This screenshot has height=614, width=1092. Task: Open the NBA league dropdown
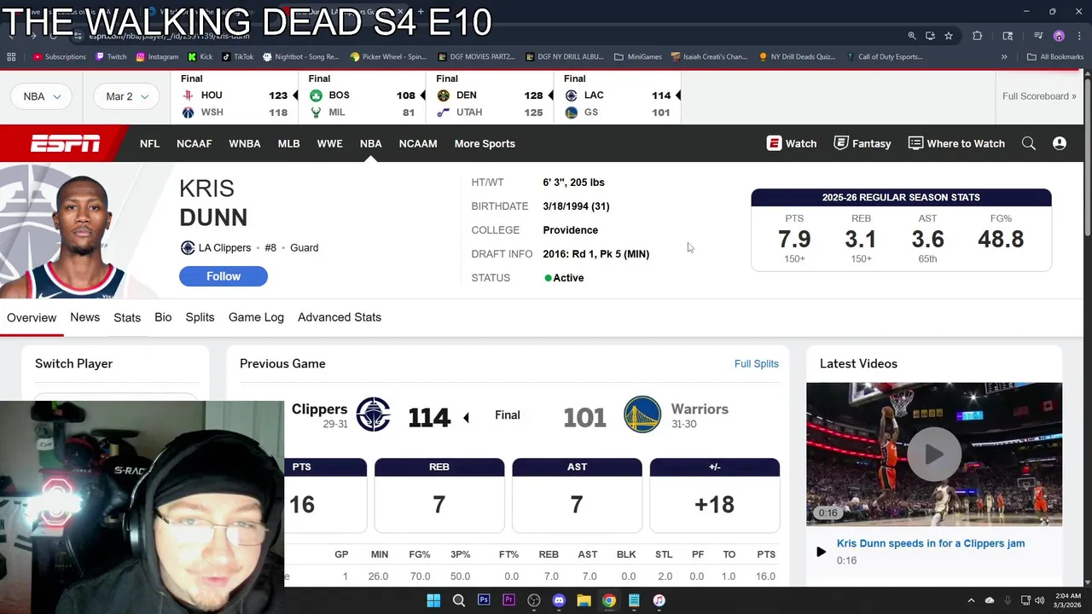click(42, 96)
